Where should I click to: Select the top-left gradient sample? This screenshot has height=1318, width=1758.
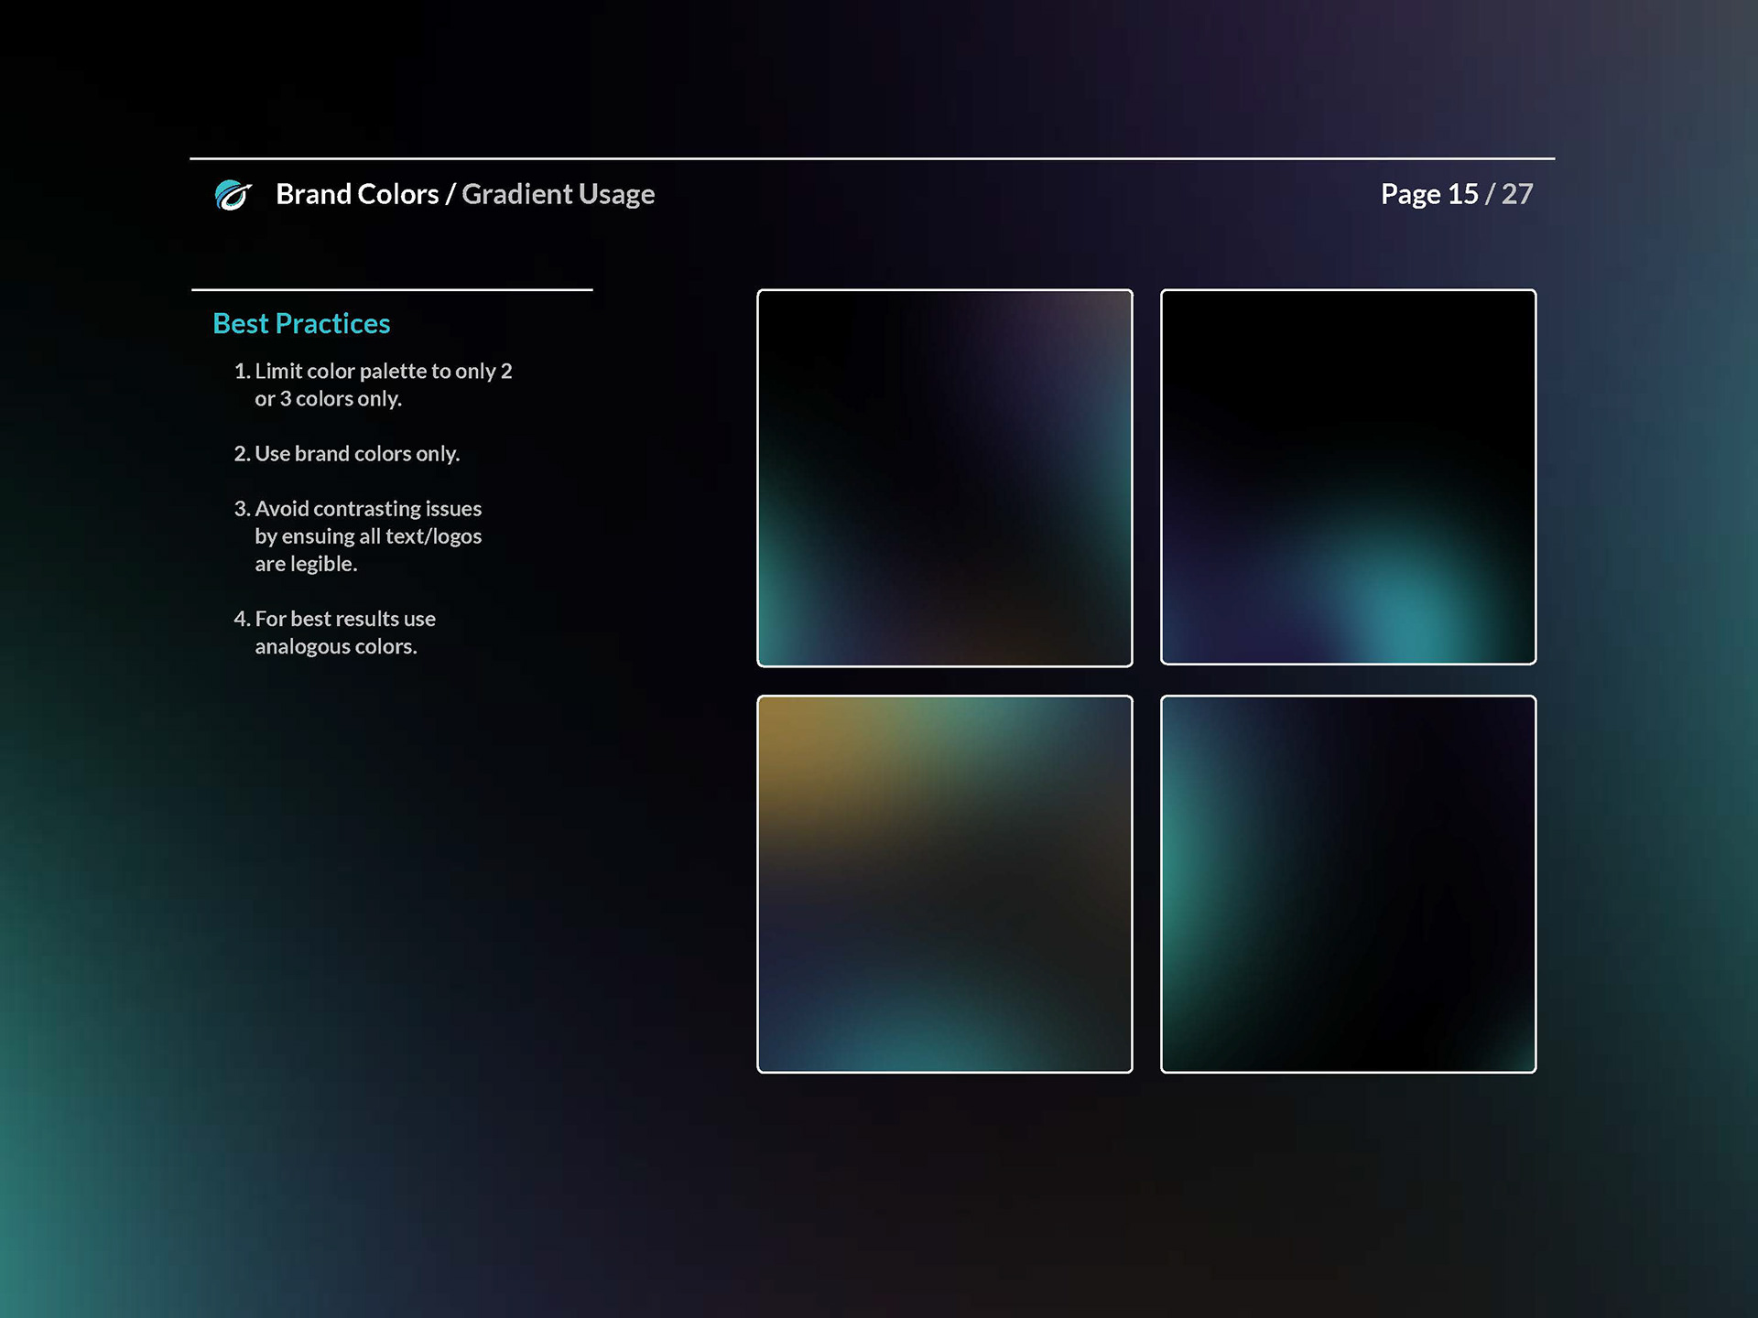(x=944, y=478)
